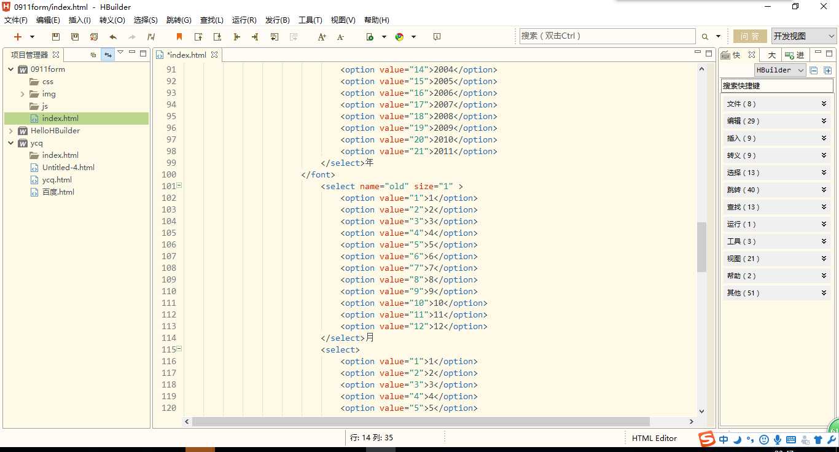Select 百度.html file

click(x=58, y=192)
